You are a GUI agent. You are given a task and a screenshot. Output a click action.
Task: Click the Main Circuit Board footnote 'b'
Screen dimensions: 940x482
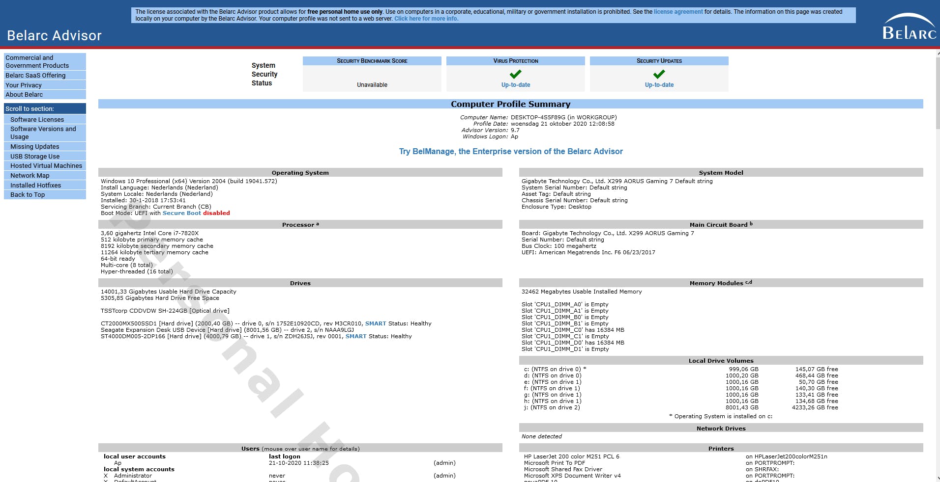[751, 223]
